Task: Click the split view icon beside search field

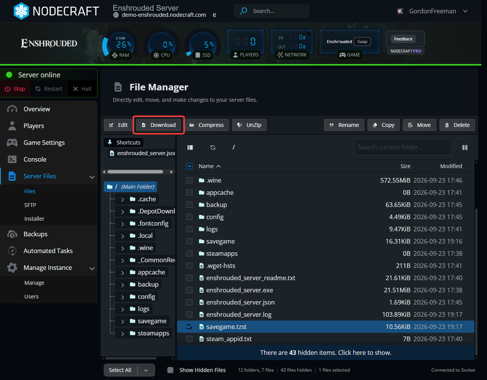Action: (x=465, y=147)
